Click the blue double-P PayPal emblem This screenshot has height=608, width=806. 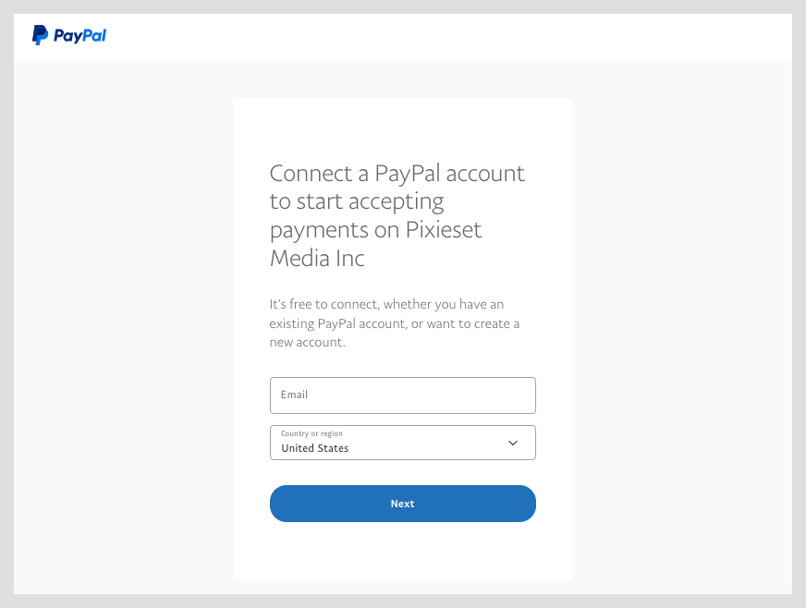[x=40, y=35]
